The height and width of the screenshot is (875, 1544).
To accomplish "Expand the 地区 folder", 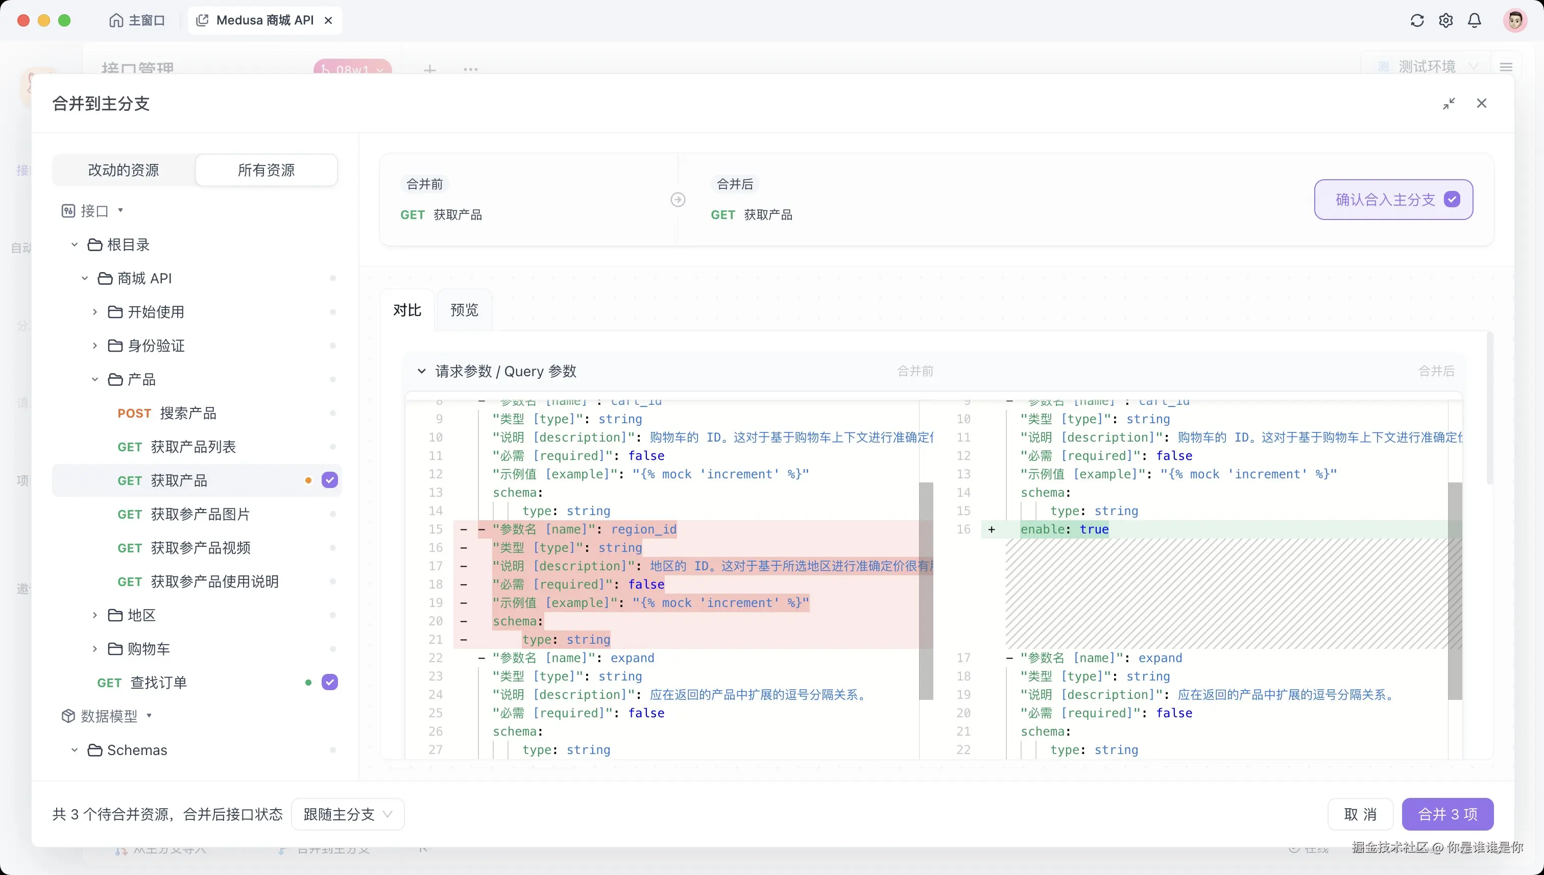I will coord(95,615).
